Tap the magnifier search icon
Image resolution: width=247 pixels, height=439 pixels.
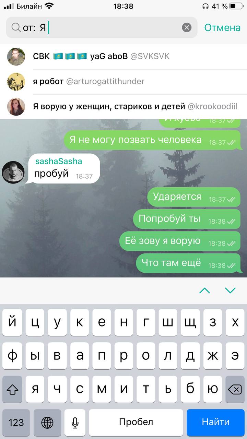click(x=16, y=27)
